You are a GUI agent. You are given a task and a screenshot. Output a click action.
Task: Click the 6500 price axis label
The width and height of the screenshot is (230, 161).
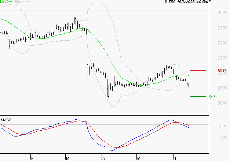point(222,58)
